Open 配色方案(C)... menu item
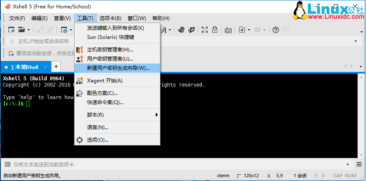This screenshot has height=181, width=366. click(x=117, y=93)
